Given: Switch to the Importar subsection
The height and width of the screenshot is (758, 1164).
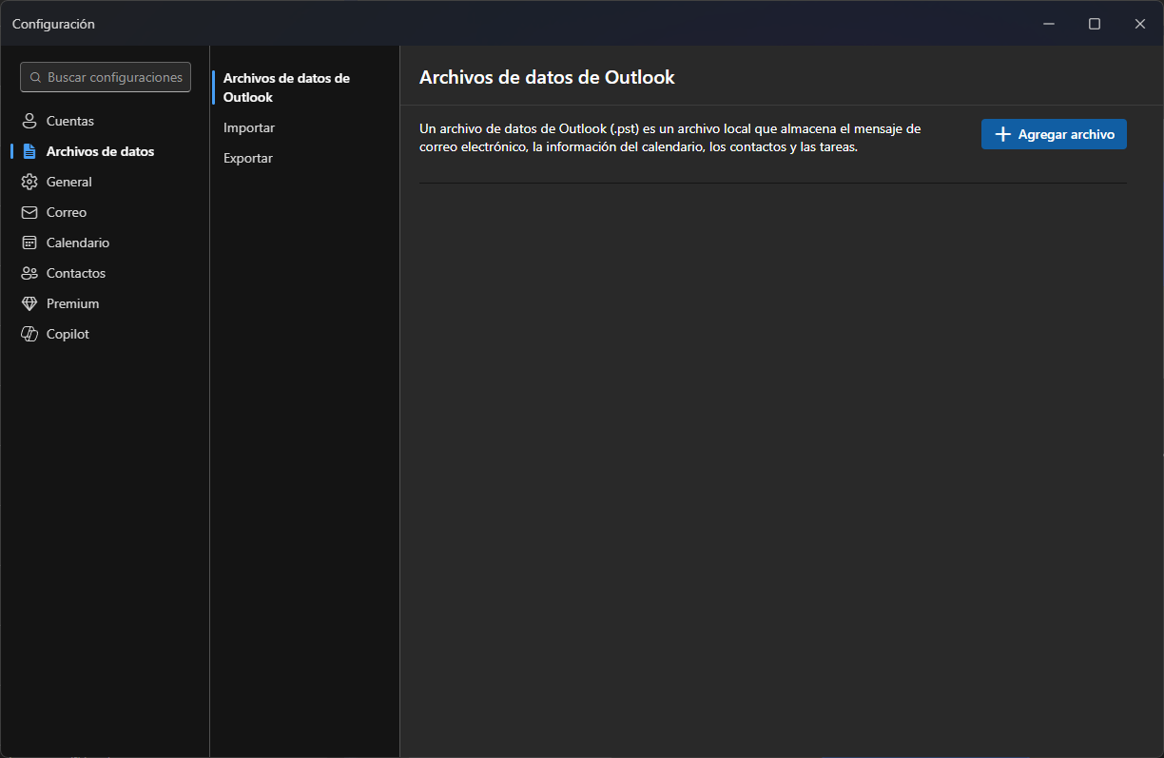Looking at the screenshot, I should (302, 127).
